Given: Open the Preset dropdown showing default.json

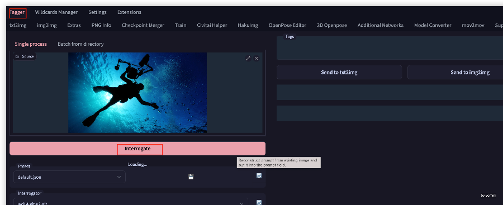Looking at the screenshot, I should point(69,177).
